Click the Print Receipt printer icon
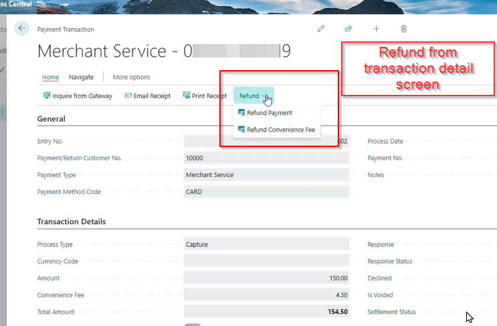Screen dimensions: 497x326 click(x=187, y=96)
